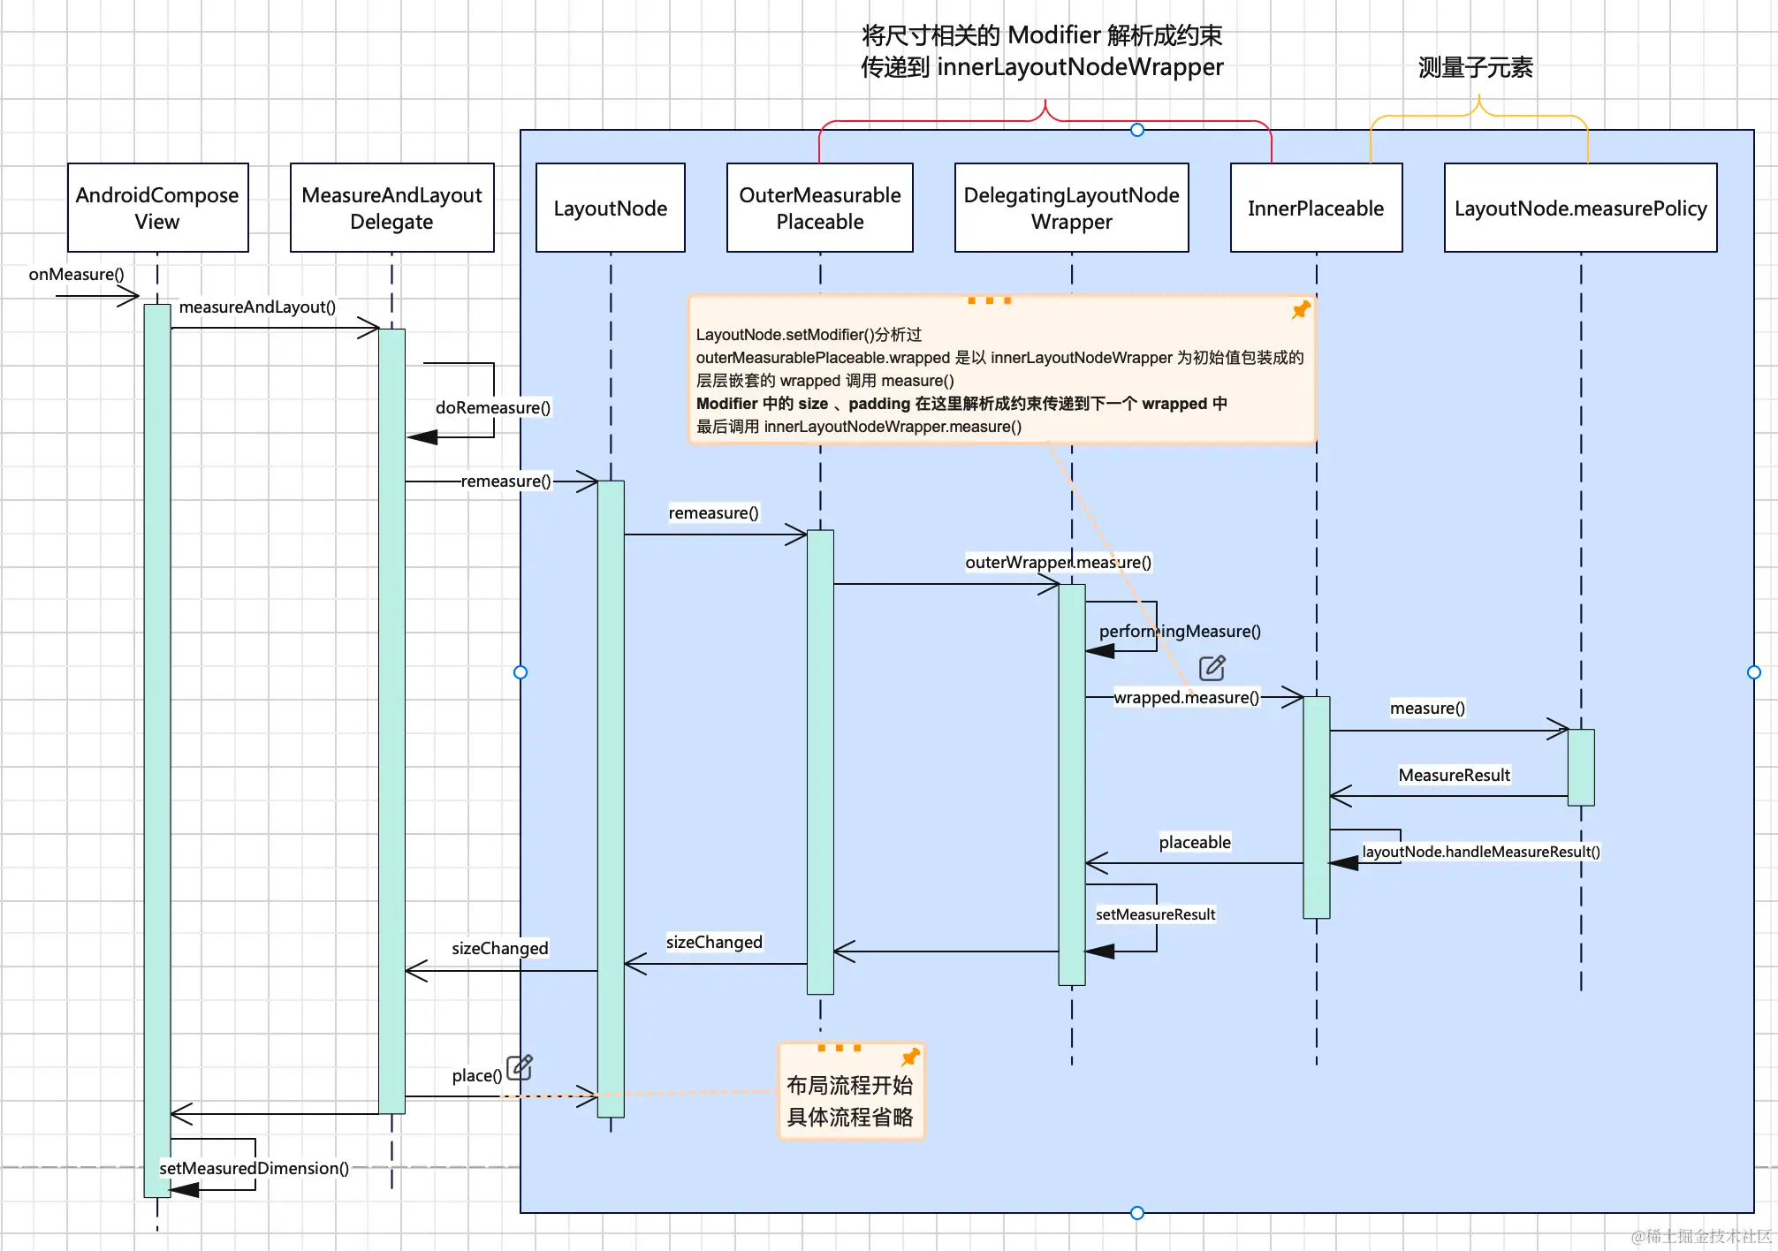Select the InnerPlaceable participant box
This screenshot has width=1778, height=1251.
coord(1316,208)
